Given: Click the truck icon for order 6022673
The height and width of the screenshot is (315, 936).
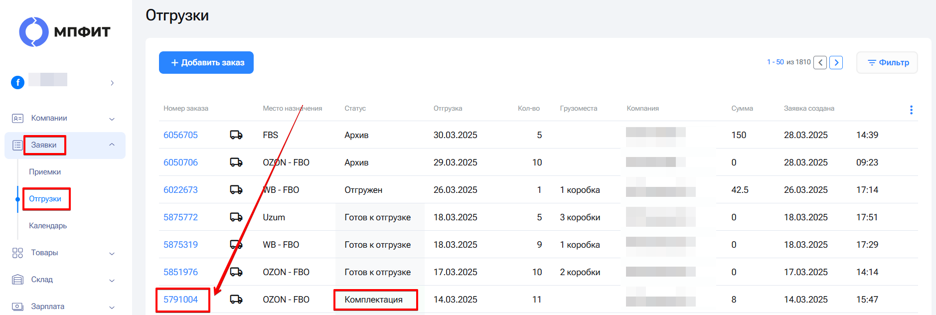Looking at the screenshot, I should 236,190.
